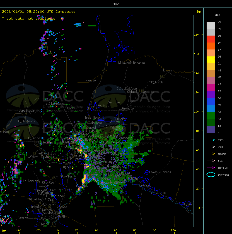Click the cyan ellipse 'current' legend icon
Viewport: 232px width, 234px height.
211,175
